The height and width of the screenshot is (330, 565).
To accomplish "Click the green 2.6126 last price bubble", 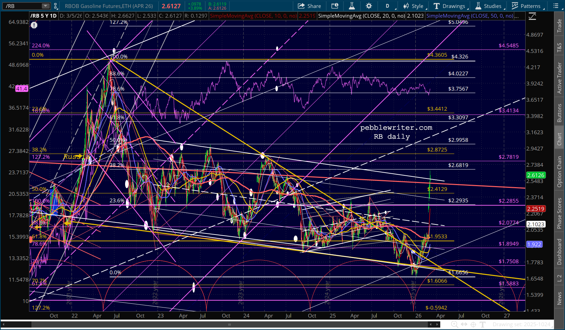I will [536, 175].
